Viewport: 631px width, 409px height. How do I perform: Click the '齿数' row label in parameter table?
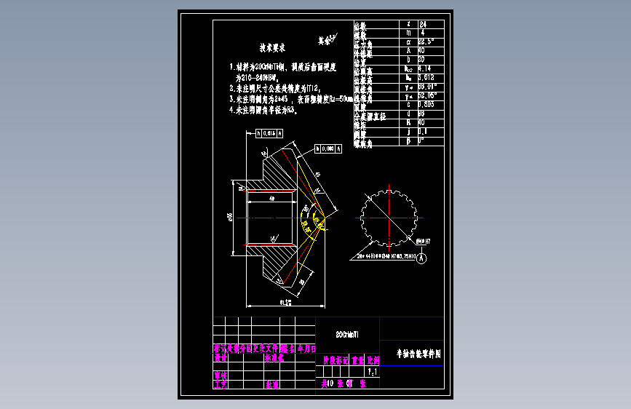click(360, 26)
